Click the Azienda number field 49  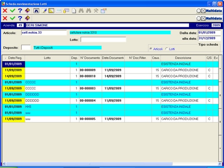(20, 25)
